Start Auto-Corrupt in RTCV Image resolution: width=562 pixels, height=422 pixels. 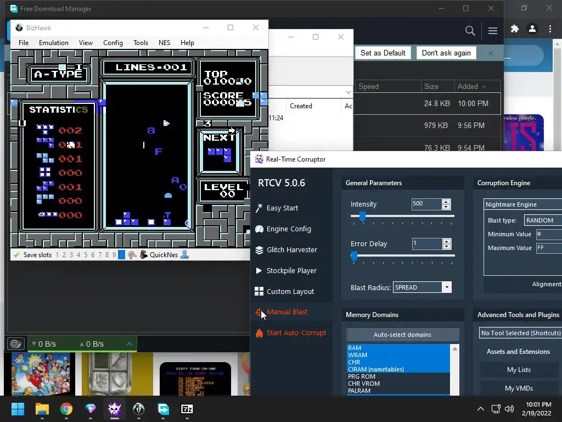coord(291,332)
